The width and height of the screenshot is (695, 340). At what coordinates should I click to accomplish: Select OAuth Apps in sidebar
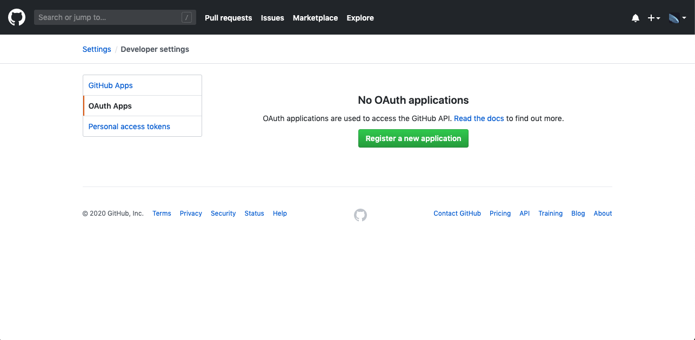click(x=142, y=106)
